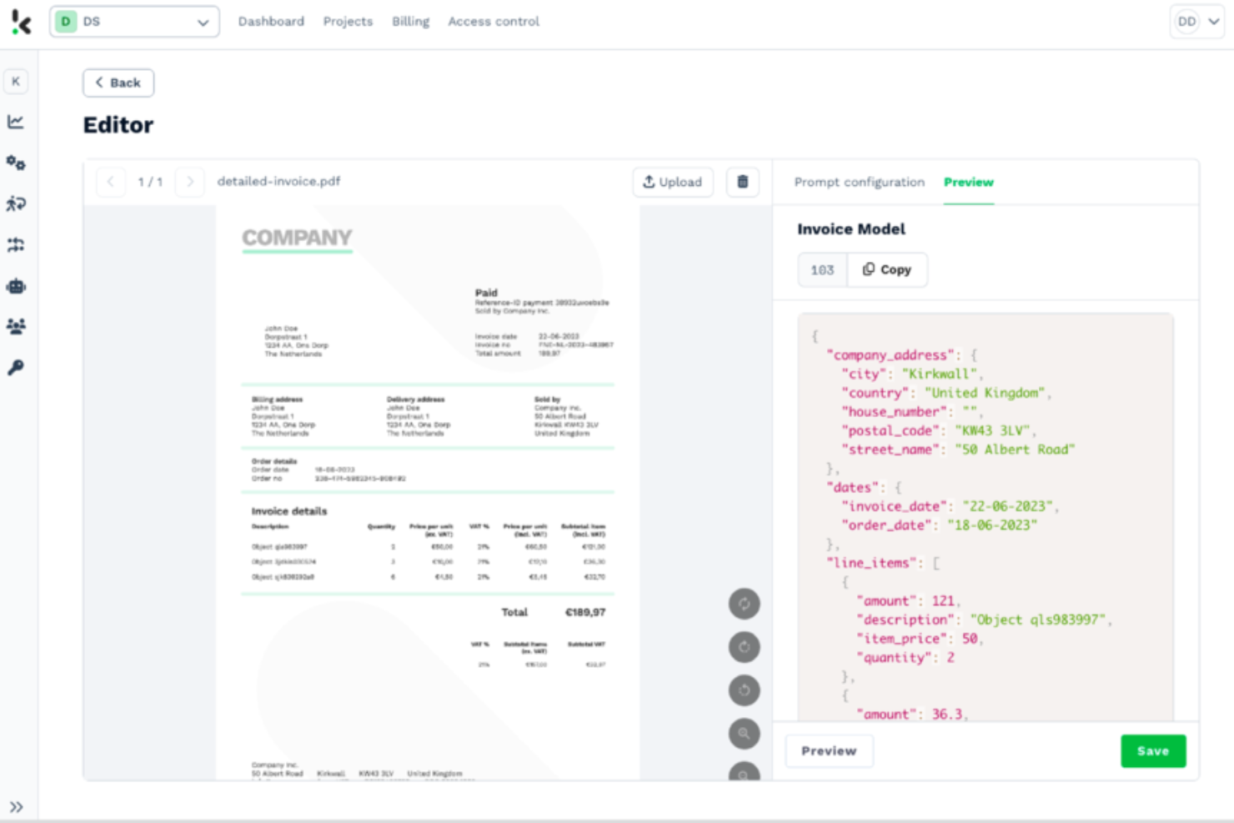Open the gears settings sidebar icon
The image size is (1234, 823).
click(16, 163)
